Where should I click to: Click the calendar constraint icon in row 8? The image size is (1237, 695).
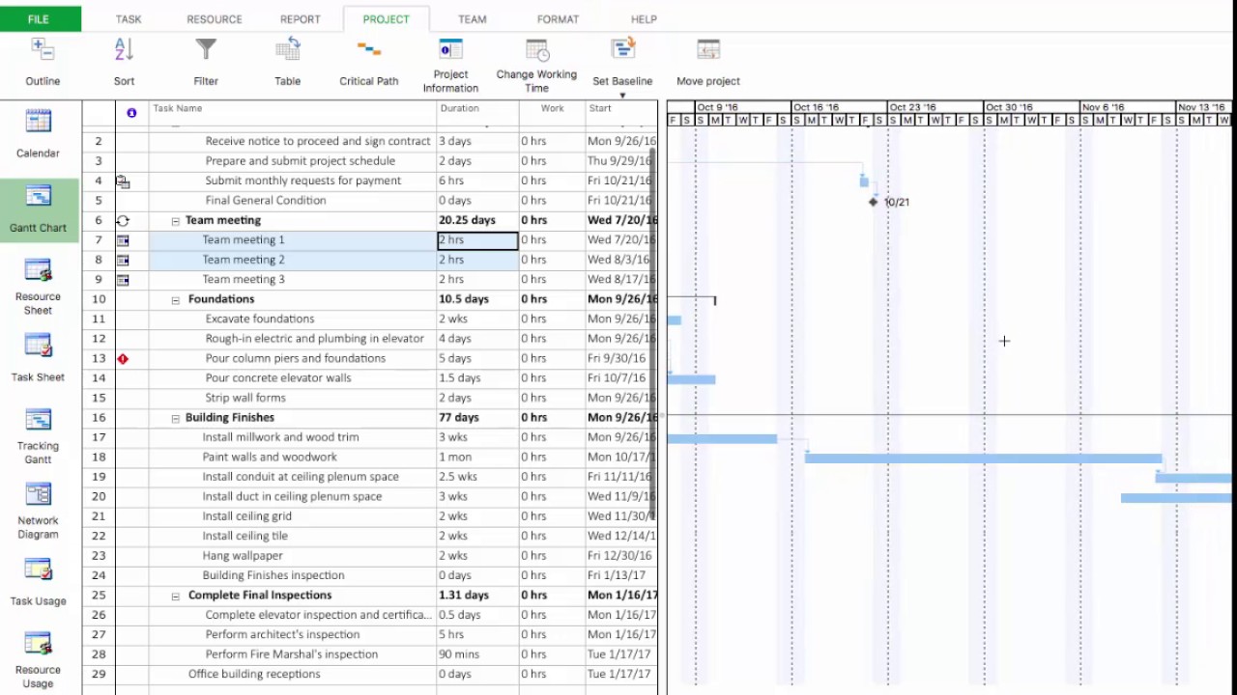point(123,260)
